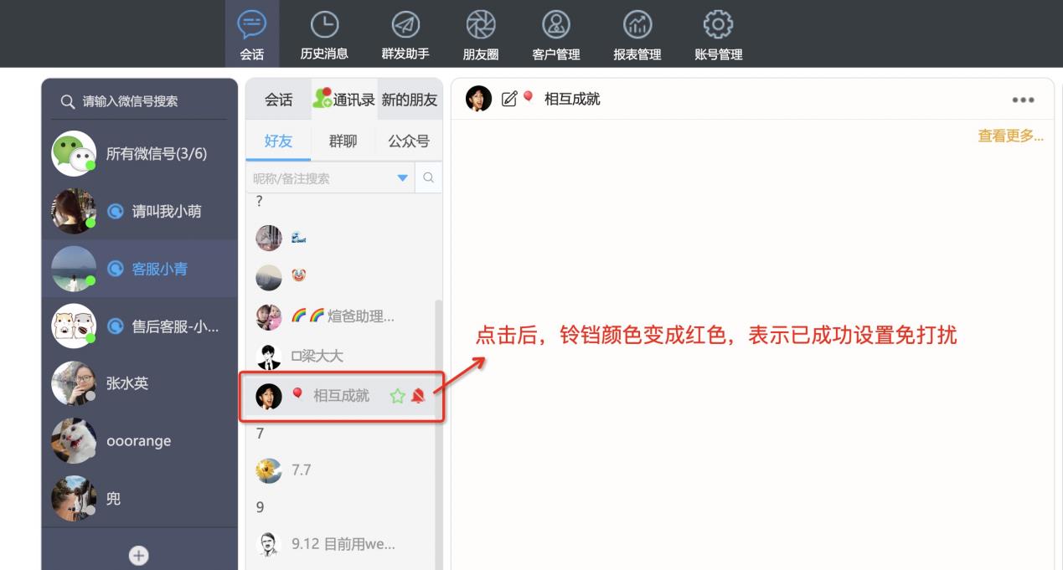Open the three-dot menu in chat header

(1023, 100)
